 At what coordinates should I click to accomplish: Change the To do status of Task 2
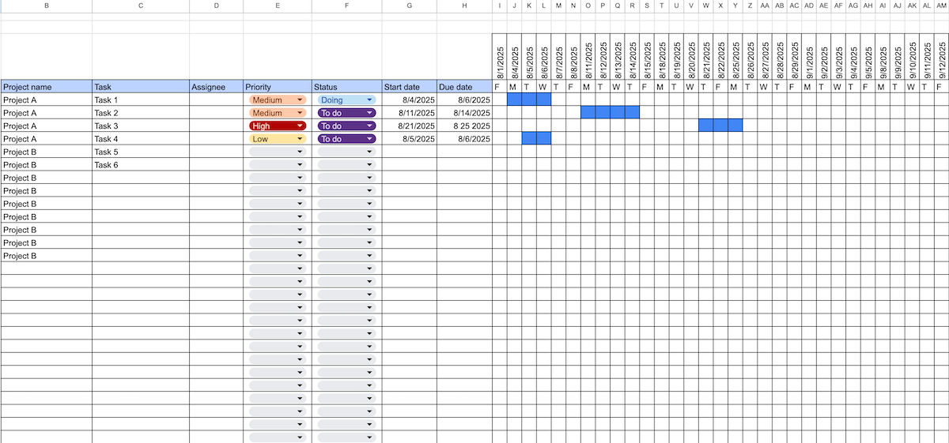pyautogui.click(x=369, y=113)
